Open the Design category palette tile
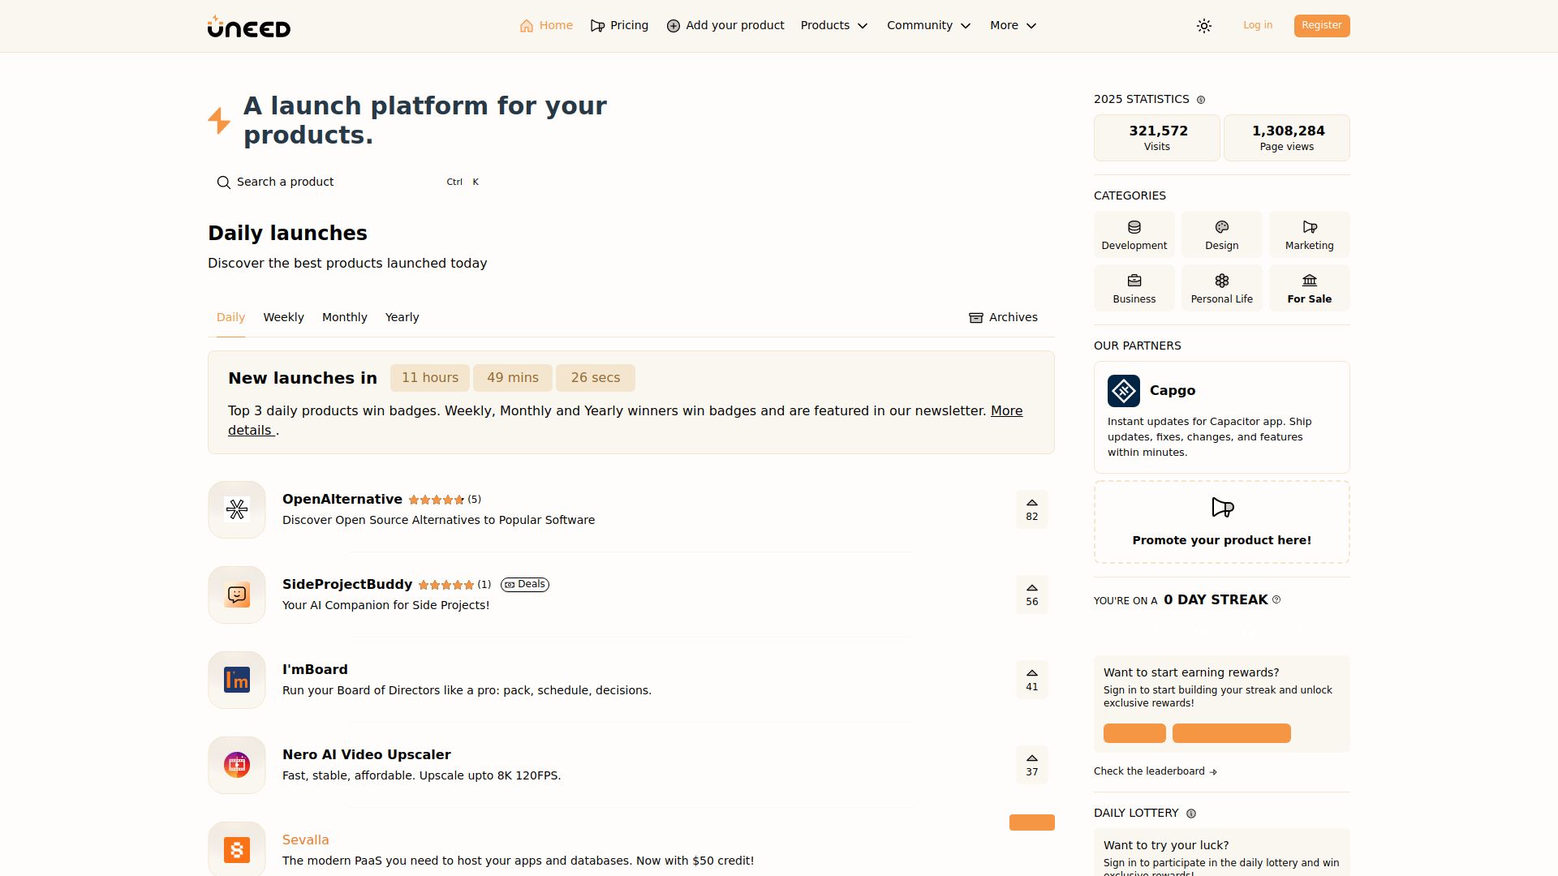1558x876 pixels. [1221, 235]
